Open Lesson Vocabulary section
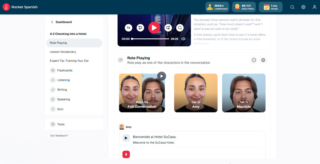320x164 pixels. coord(63,52)
